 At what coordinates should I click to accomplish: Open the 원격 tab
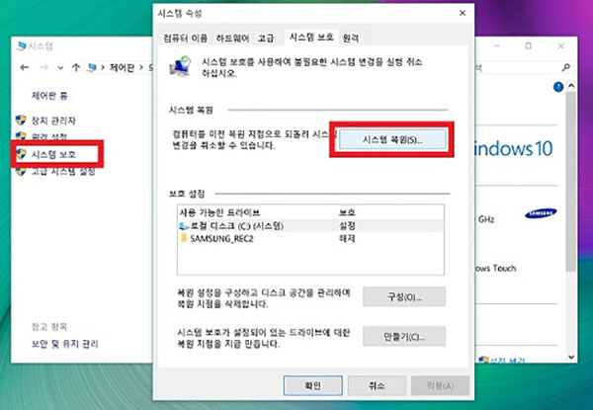pos(351,38)
